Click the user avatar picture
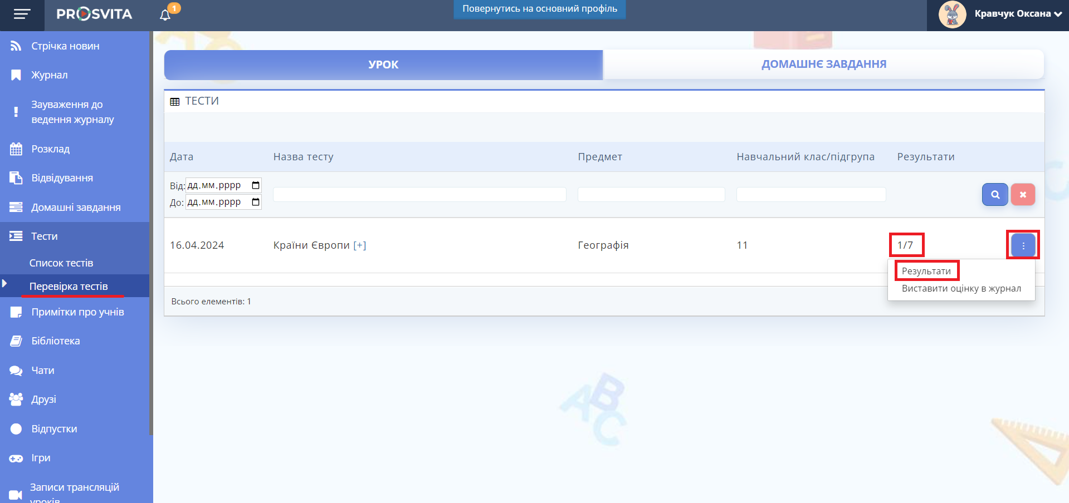Image resolution: width=1069 pixels, height=503 pixels. (x=952, y=14)
